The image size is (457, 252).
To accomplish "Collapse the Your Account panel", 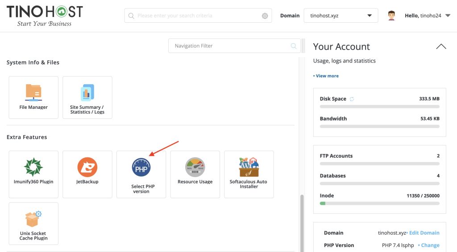I will coord(441,46).
